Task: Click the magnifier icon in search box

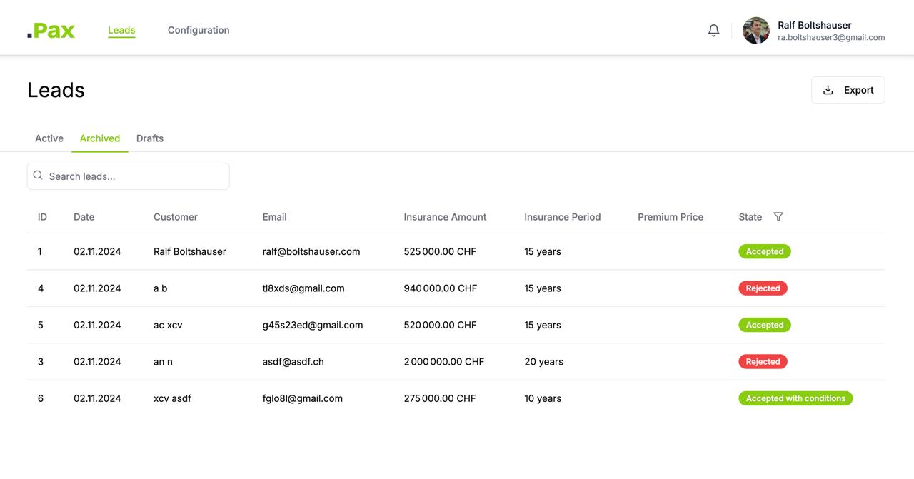Action: [x=39, y=176]
